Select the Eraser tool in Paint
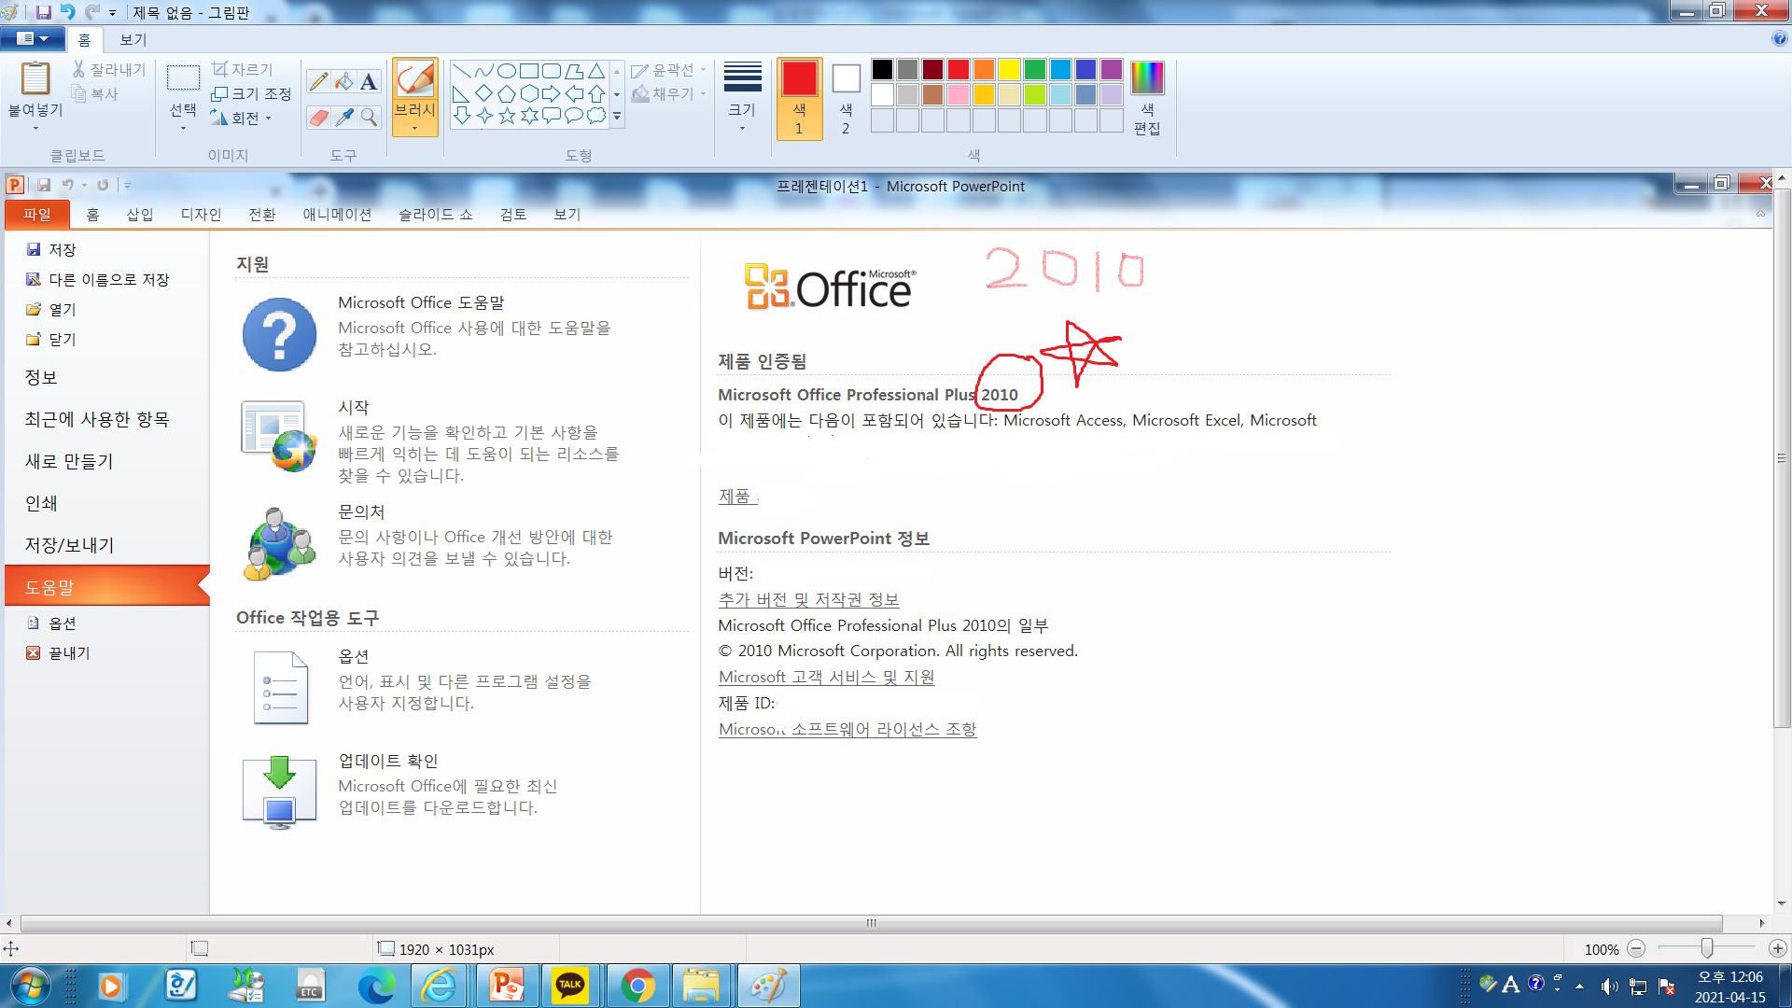Image resolution: width=1792 pixels, height=1008 pixels. coord(318,118)
